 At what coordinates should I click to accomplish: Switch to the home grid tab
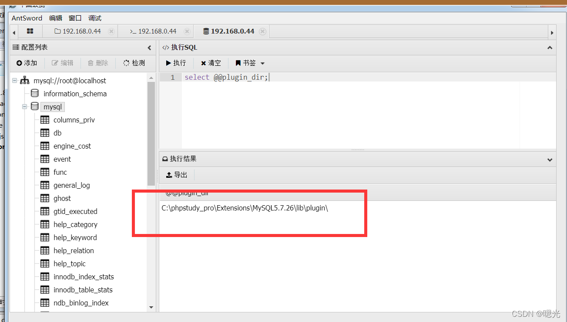pos(30,31)
